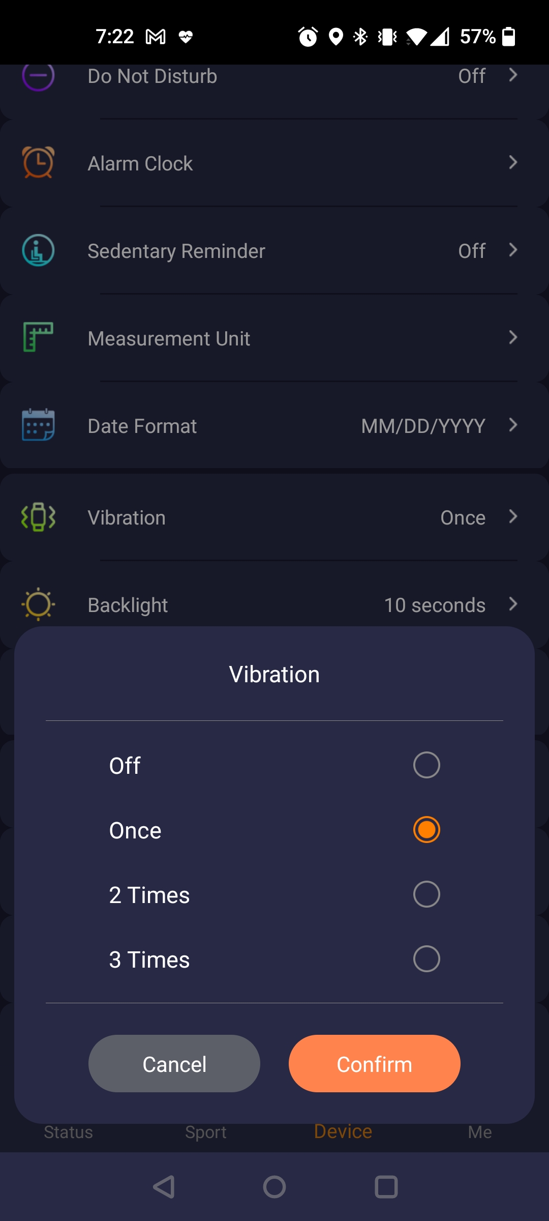Screen dimensions: 549x1221
Task: Tap the Measurement Unit ruler icon
Action: [38, 337]
